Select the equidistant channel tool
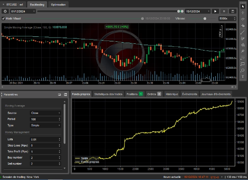Image resolution: width=248 pixels, height=180 pixels. pos(243,38)
